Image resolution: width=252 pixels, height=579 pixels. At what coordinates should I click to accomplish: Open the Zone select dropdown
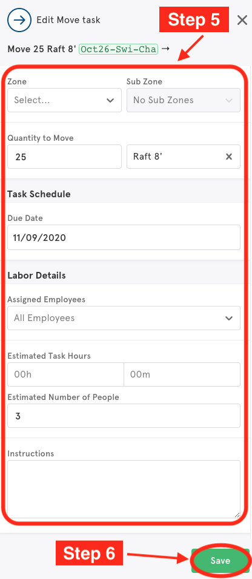point(64,100)
